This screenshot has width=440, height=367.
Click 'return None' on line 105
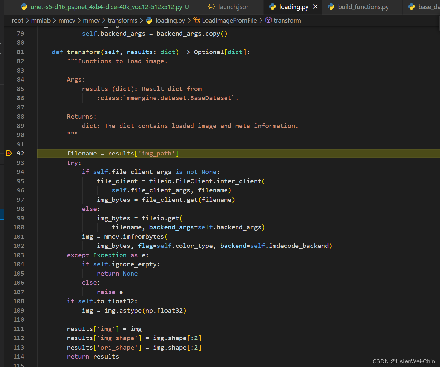pos(117,273)
